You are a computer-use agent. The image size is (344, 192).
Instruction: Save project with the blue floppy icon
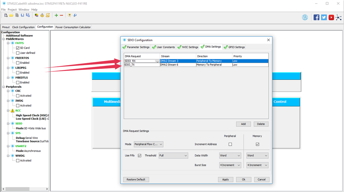click(22, 15)
